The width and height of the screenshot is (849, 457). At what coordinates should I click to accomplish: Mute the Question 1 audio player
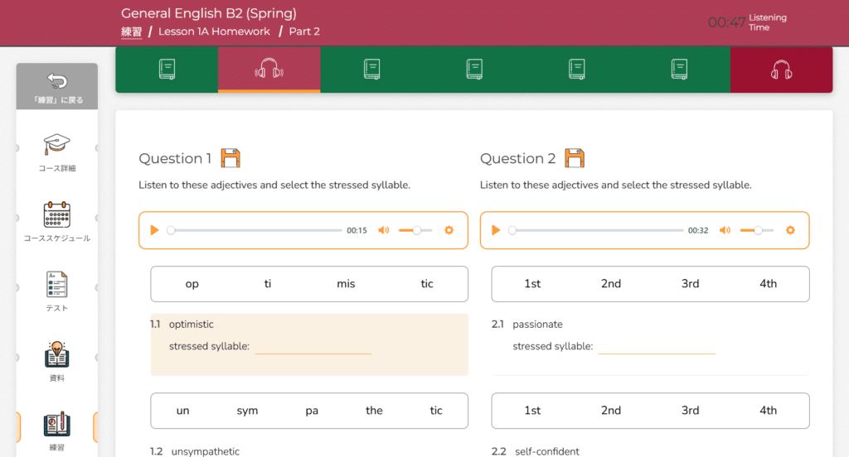pyautogui.click(x=383, y=230)
